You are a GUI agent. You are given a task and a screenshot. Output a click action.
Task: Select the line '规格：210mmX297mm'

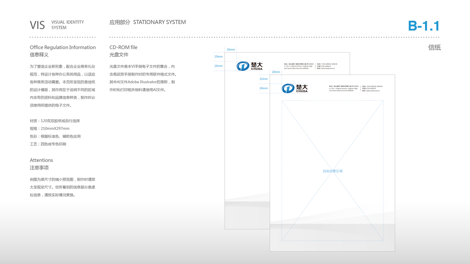50,129
